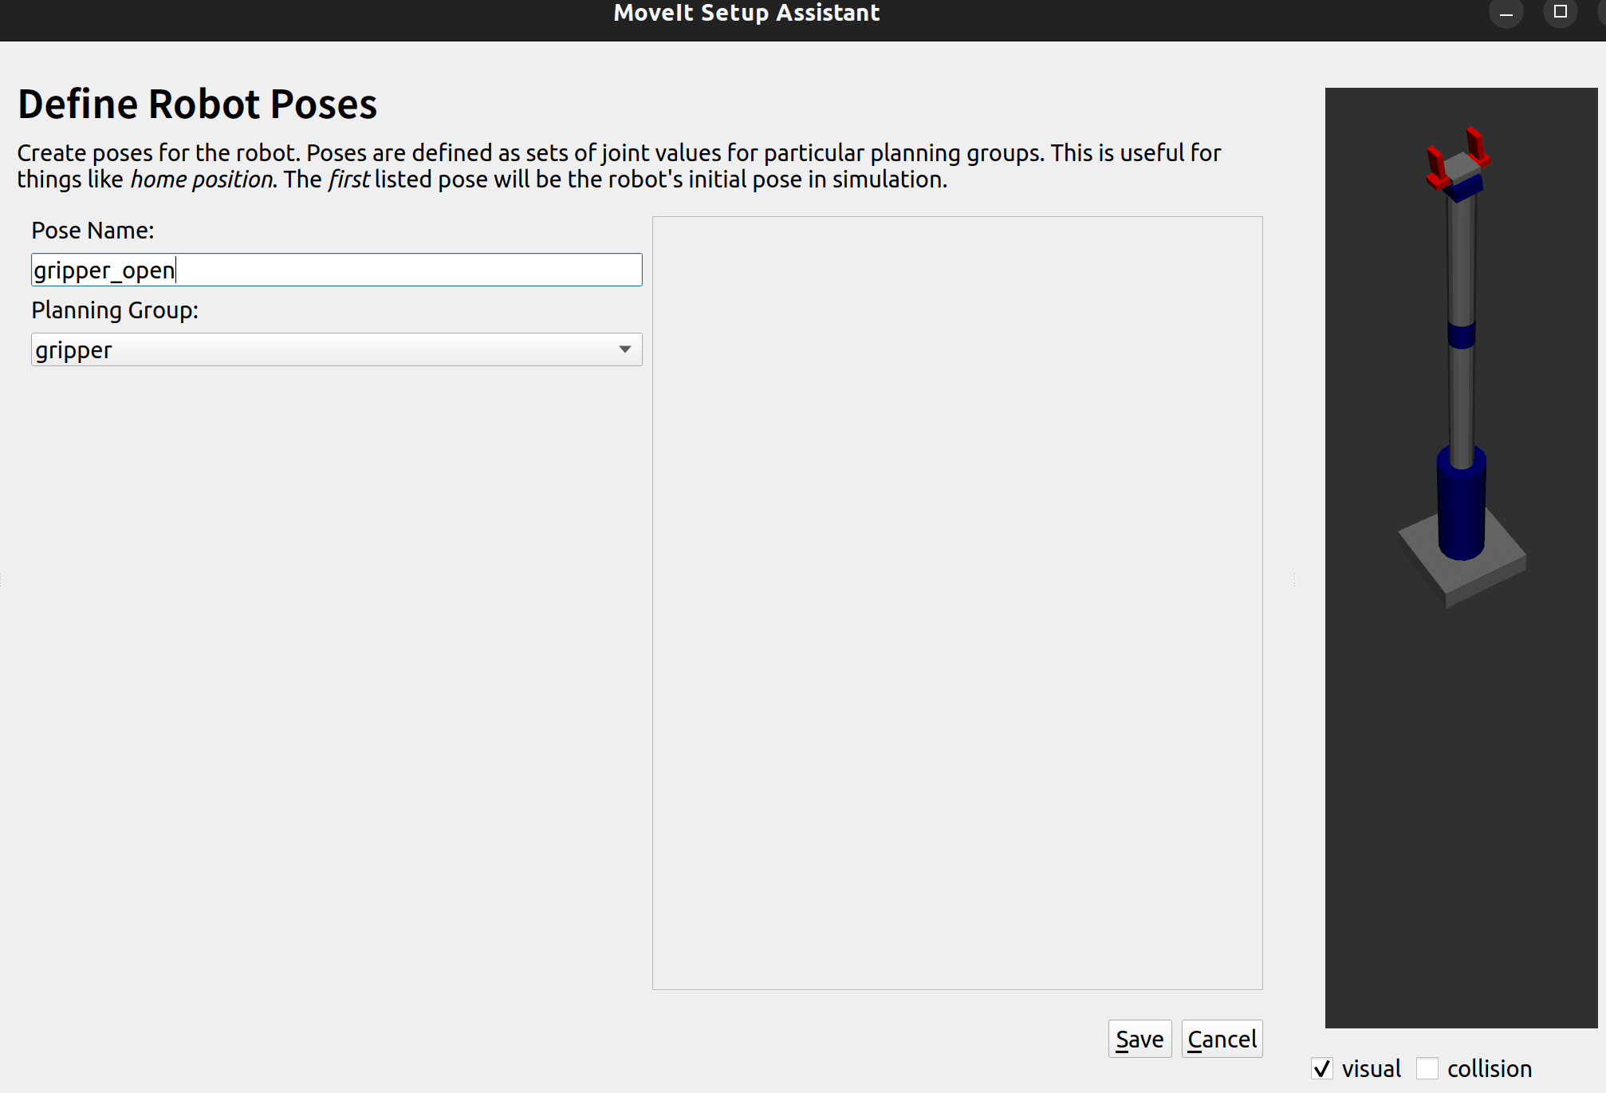This screenshot has width=1606, height=1093.
Task: Maximize the MoveIt Setup Assistant window
Action: tap(1560, 12)
